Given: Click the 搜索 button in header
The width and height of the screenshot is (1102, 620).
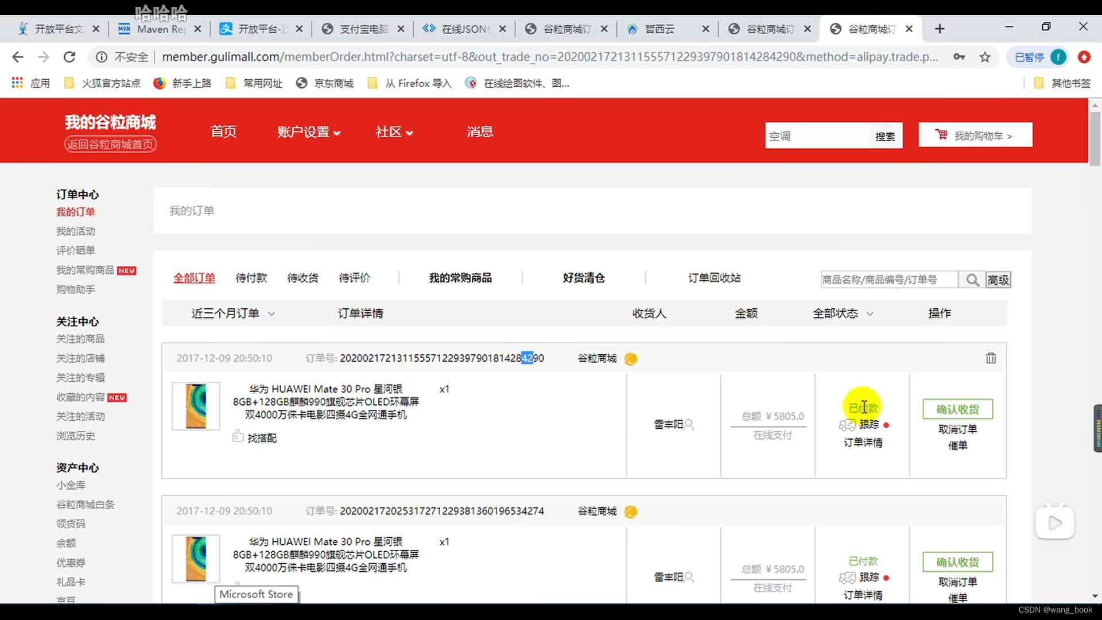Looking at the screenshot, I should click(x=885, y=136).
